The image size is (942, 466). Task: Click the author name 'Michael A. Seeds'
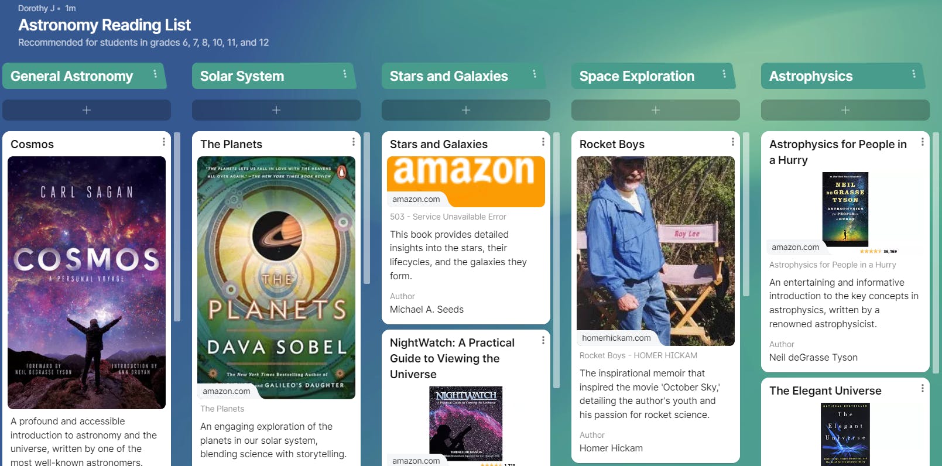pos(427,310)
